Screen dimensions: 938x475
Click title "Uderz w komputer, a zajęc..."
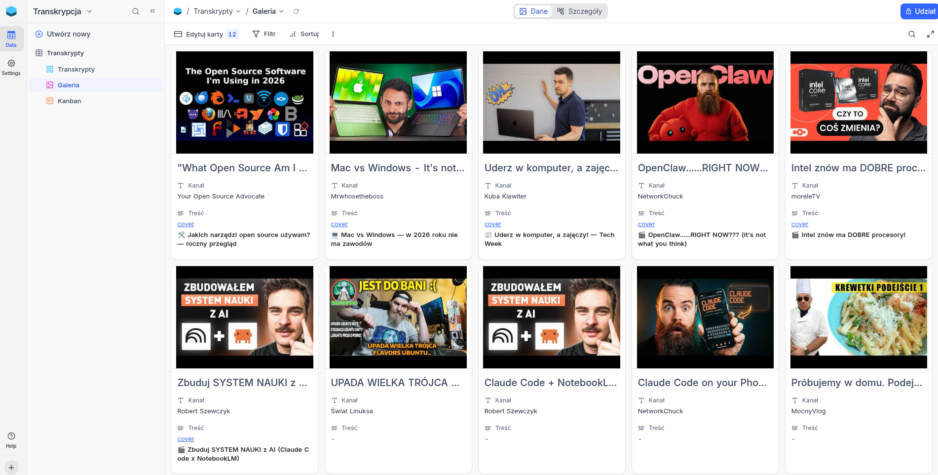pyautogui.click(x=551, y=168)
